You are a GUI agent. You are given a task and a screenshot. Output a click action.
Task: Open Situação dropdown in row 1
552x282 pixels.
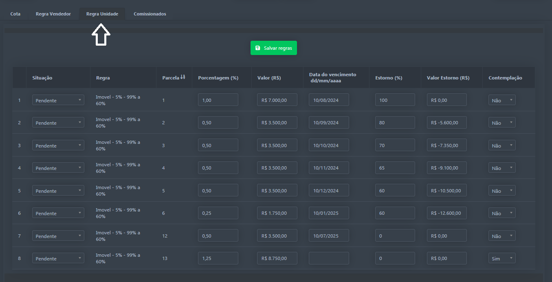tap(58, 100)
